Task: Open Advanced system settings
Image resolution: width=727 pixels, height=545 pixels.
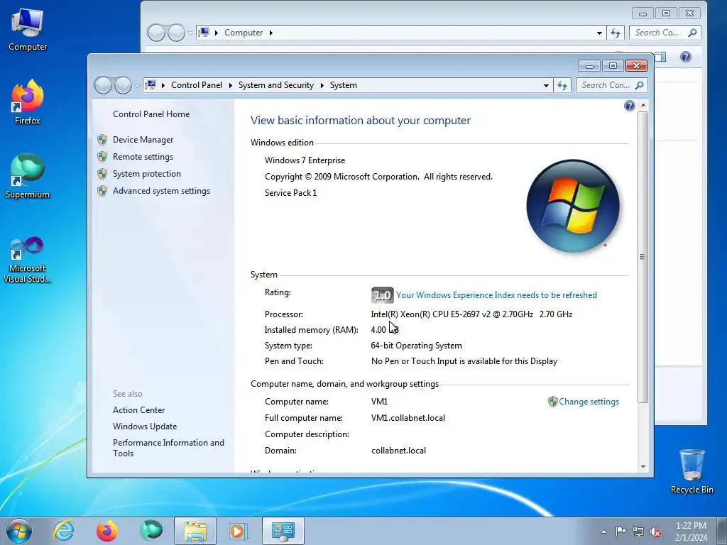Action: pos(161,191)
